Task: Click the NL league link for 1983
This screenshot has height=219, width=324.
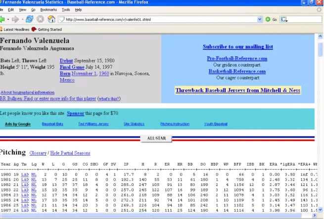Action: coord(34,190)
